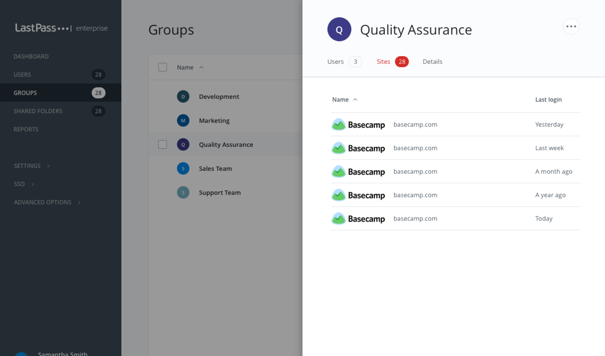Click the Quality Assurance purple Q avatar in panel header

pyautogui.click(x=339, y=29)
